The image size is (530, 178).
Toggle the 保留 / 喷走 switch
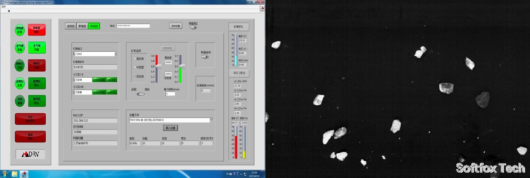coord(141,94)
